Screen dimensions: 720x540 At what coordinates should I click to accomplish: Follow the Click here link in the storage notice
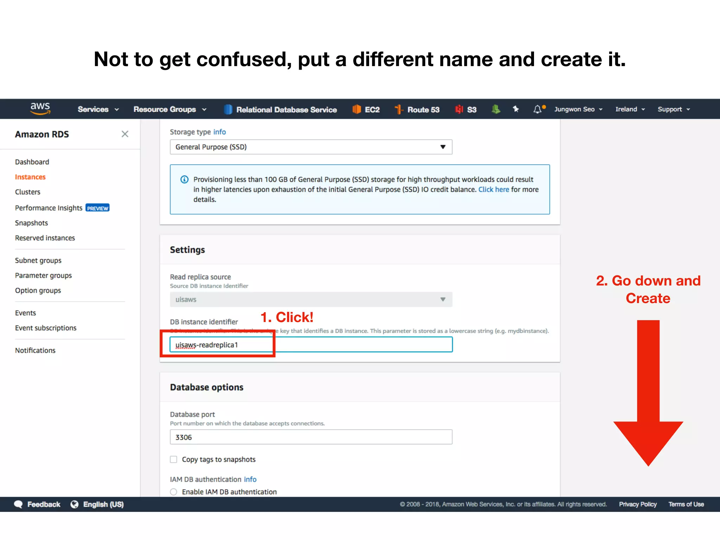pyautogui.click(x=494, y=189)
